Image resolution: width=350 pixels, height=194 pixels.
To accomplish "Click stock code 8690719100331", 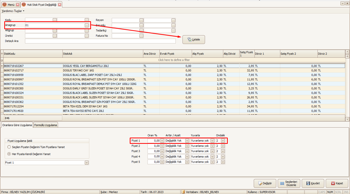I will [x=13, y=97].
